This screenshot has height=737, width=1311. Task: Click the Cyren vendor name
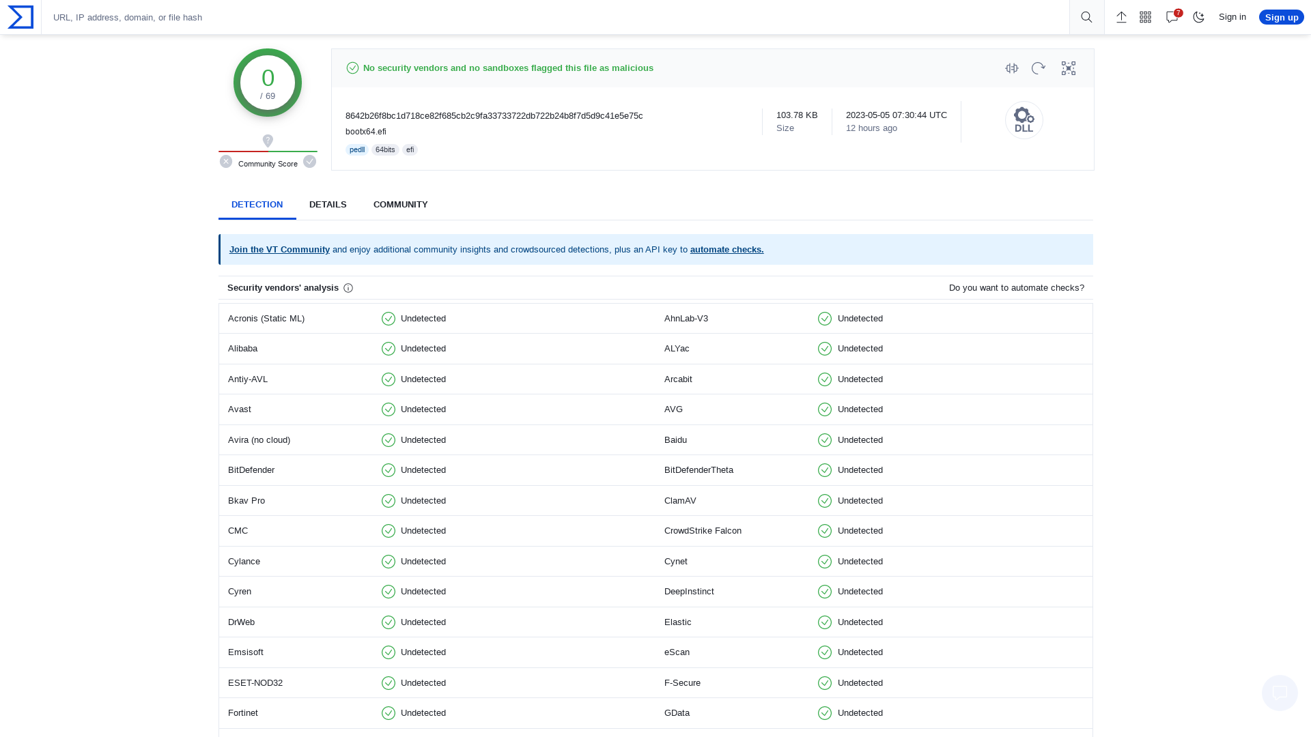pyautogui.click(x=240, y=592)
